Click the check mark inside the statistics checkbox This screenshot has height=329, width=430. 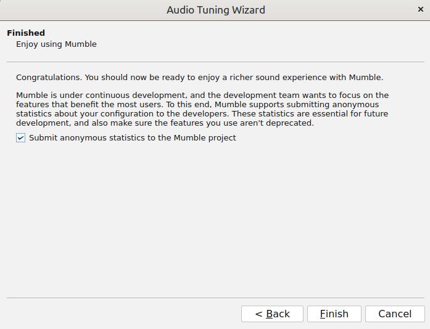tap(20, 138)
